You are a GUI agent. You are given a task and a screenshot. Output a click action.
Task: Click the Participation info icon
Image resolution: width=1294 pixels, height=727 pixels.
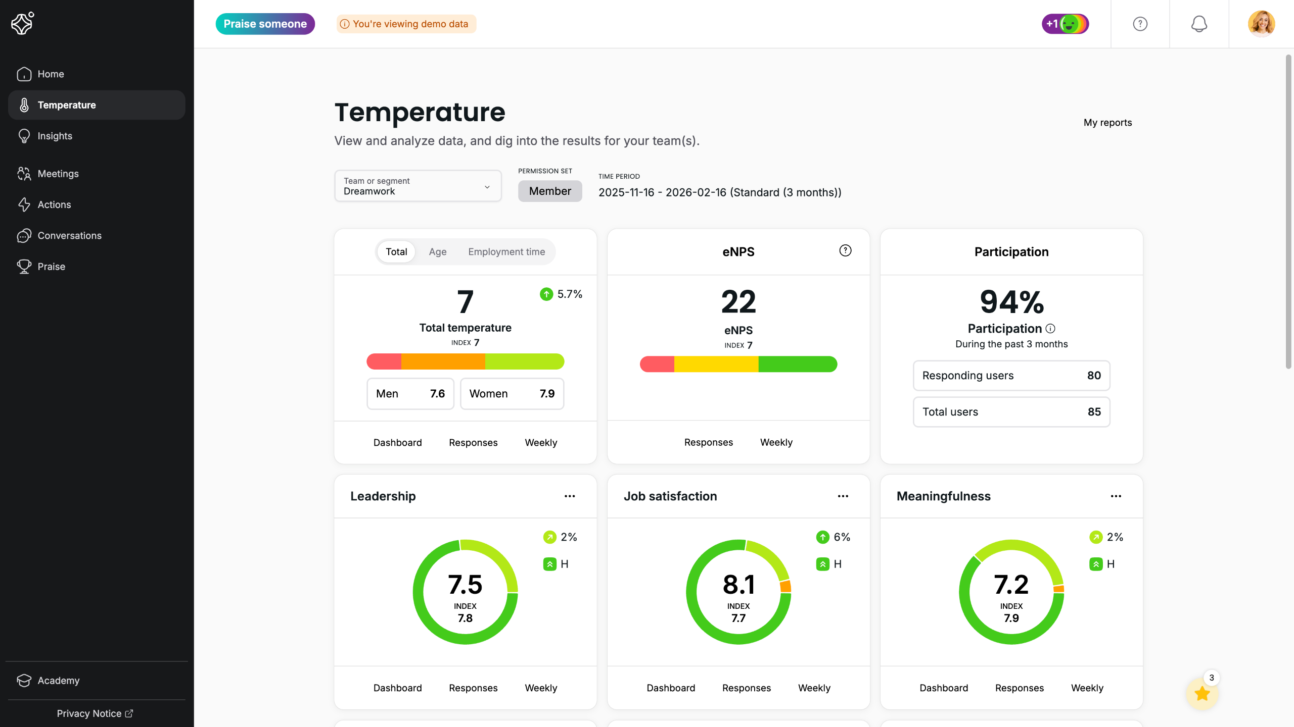(1050, 329)
